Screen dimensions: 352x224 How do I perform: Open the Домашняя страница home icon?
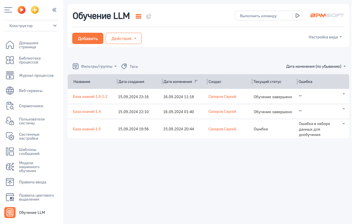[10, 45]
